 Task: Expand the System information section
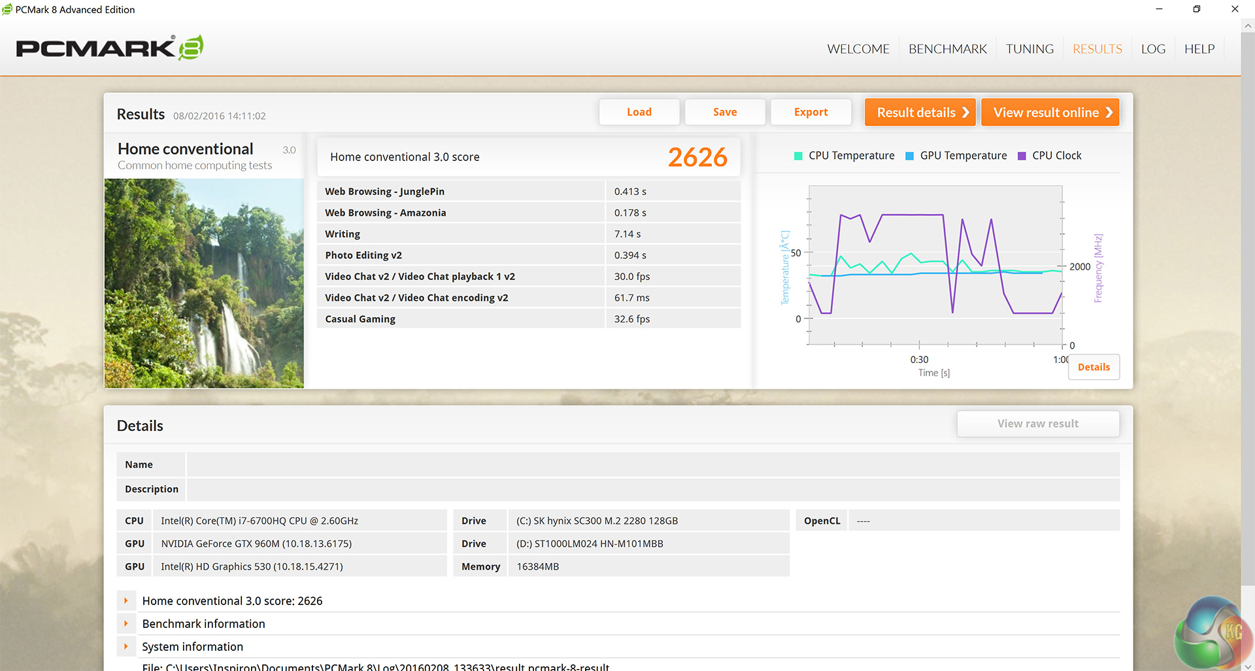tap(126, 646)
